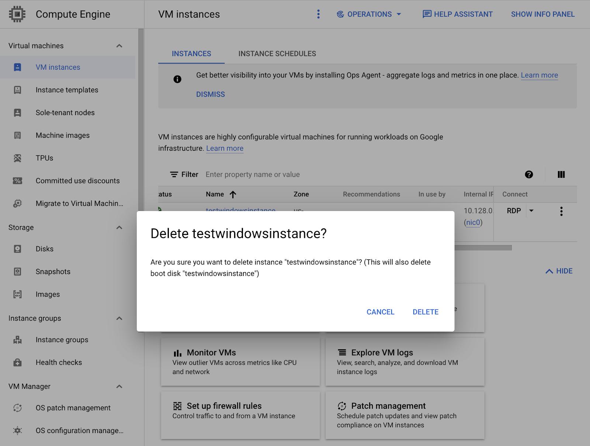The width and height of the screenshot is (590, 446).
Task: Select Health checks in sidebar
Action: (67, 363)
